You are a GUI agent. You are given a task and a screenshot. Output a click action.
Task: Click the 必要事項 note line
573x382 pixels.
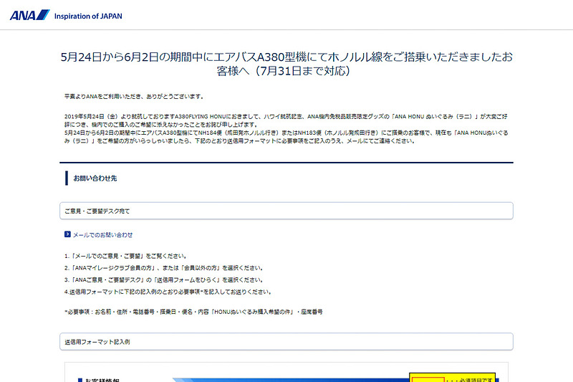tap(193, 312)
